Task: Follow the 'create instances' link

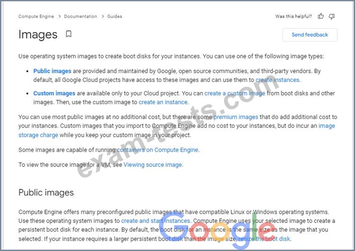Action: pos(278,80)
